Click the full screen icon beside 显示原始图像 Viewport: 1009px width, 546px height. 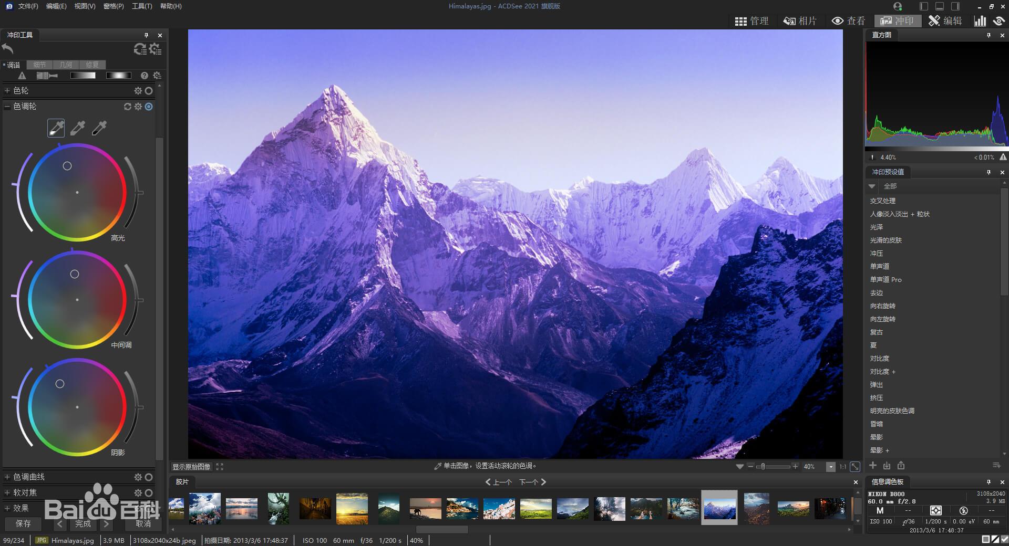(220, 467)
